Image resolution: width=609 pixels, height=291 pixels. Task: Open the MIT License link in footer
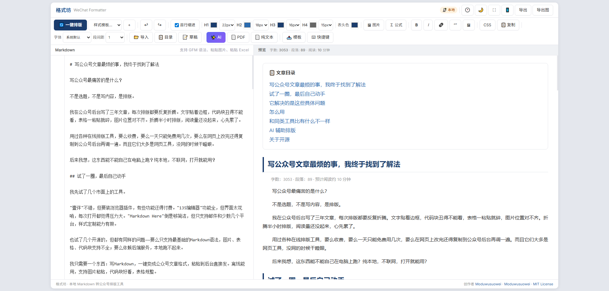coord(543,284)
